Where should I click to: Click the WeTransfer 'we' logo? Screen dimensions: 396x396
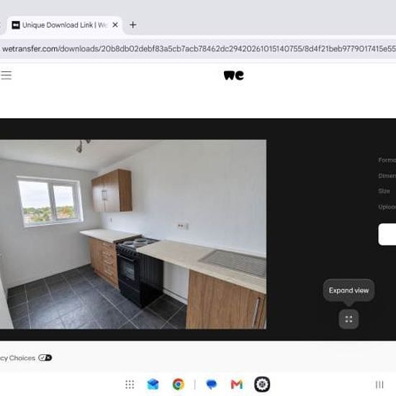(x=233, y=76)
